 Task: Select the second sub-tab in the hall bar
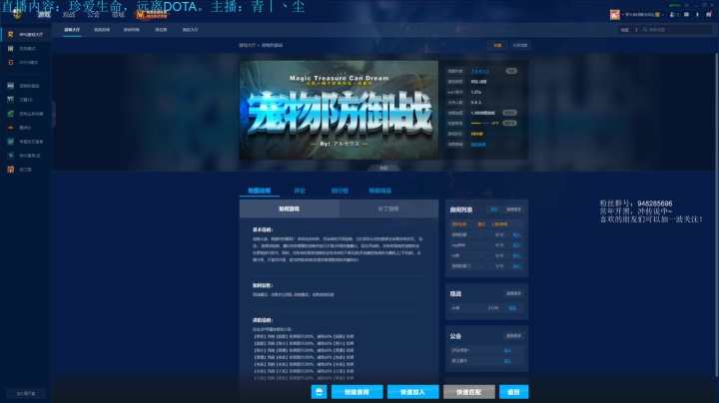(102, 30)
